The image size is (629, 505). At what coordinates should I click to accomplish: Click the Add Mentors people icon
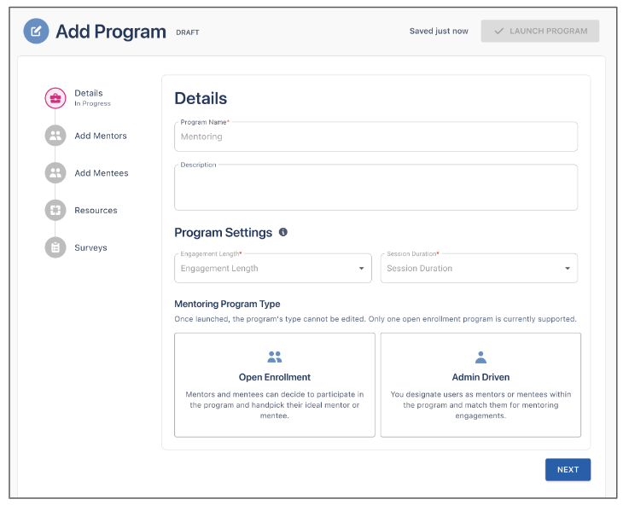click(x=55, y=136)
